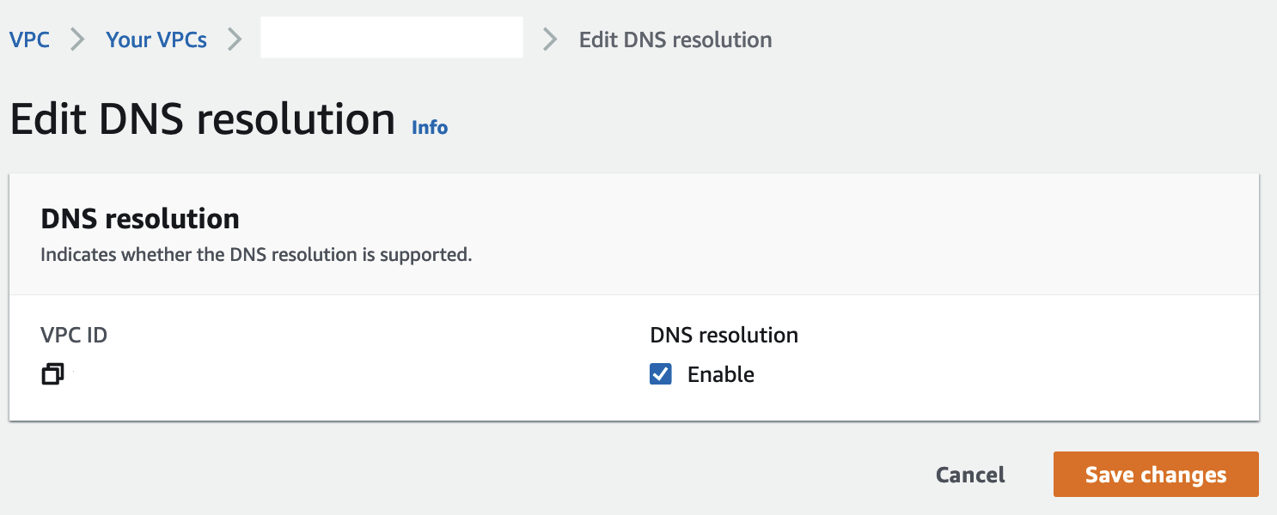The image size is (1277, 515).
Task: Uncheck the Enable DNS resolution checkbox
Action: (x=659, y=373)
